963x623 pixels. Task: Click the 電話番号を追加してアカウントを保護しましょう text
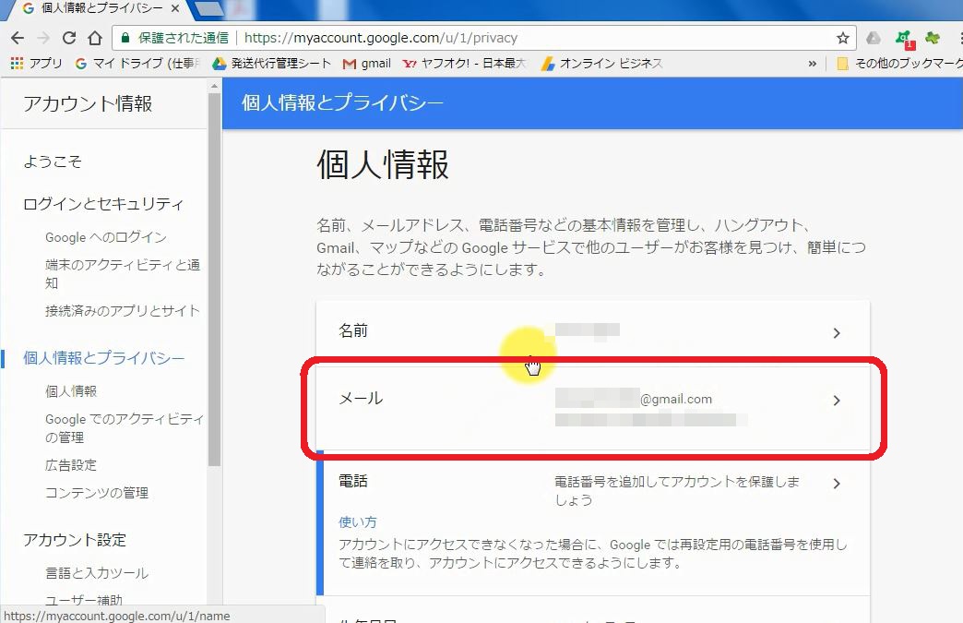pyautogui.click(x=677, y=490)
